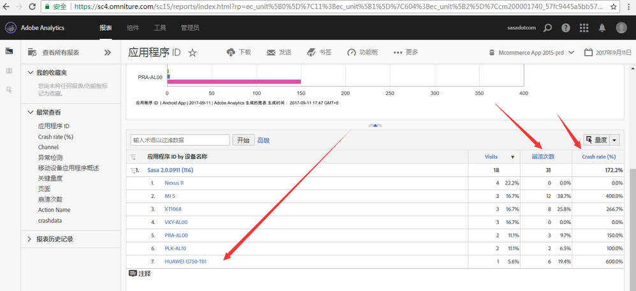This screenshot has width=636, height=291.
Task: Click the download cloud icon (下载)
Action: pos(232,52)
